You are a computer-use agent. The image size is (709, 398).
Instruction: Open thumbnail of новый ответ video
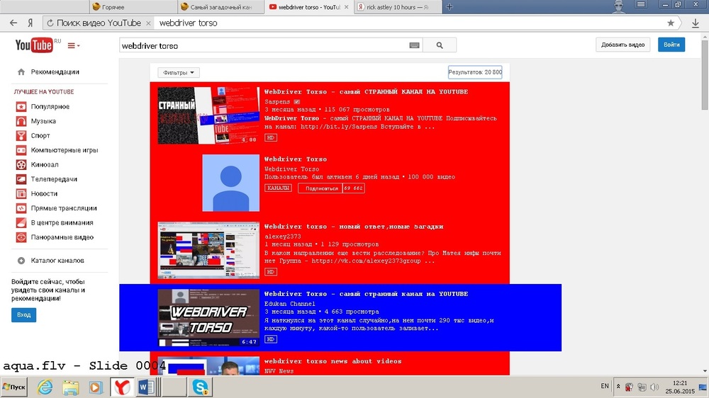tap(208, 250)
